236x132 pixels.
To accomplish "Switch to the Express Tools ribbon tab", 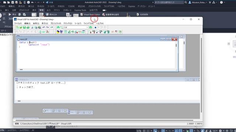I will [x=80, y=10].
